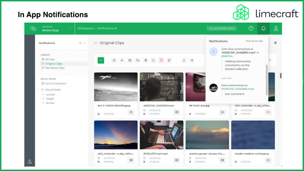Click the test comment notification text
The image size is (304, 171).
click(235, 94)
